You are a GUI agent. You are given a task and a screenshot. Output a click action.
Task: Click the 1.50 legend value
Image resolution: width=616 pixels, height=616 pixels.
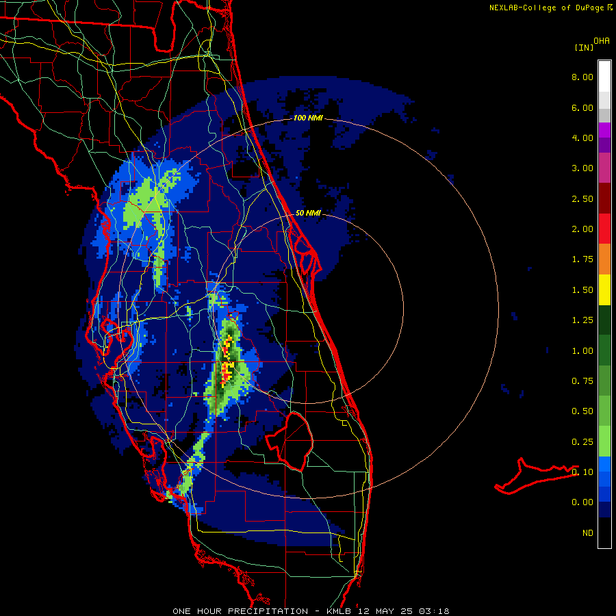pyautogui.click(x=582, y=290)
